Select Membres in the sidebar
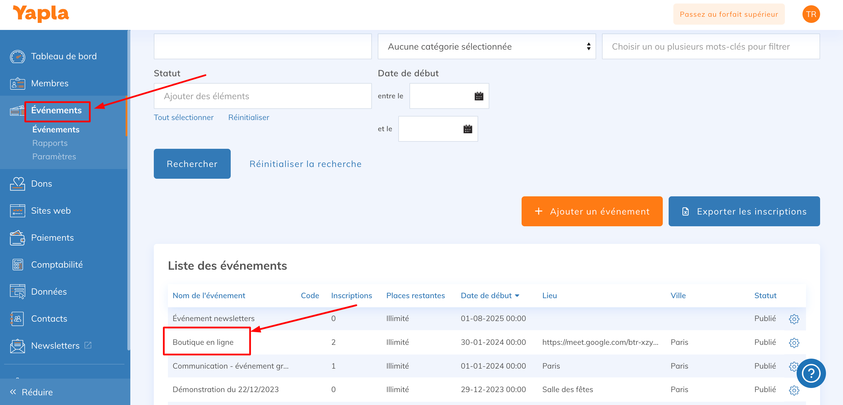843x405 pixels. [x=50, y=83]
